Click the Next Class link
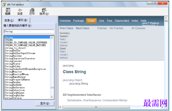The height and width of the screenshot is (111, 172). 83,28
